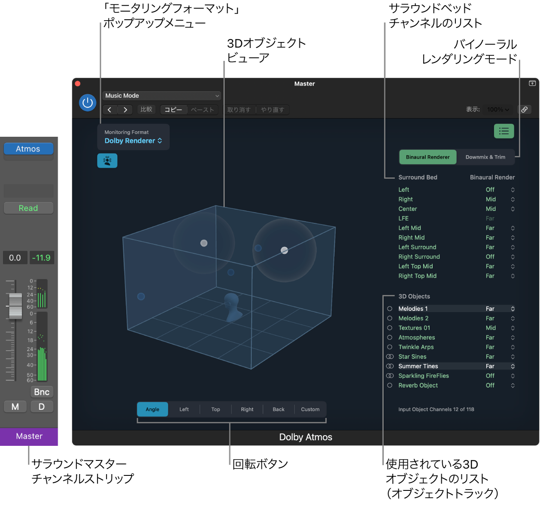The image size is (540, 505).
Task: Open the 100% display zoom dropdown
Action: (x=498, y=110)
